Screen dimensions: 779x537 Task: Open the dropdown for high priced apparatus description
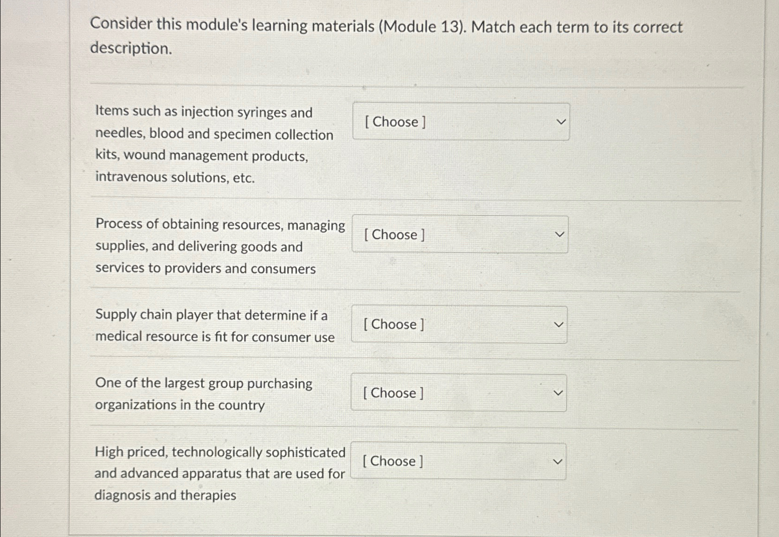click(x=458, y=461)
